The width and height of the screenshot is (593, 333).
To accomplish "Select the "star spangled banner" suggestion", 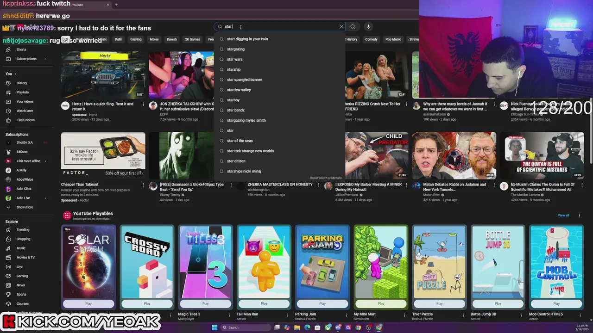I will click(x=280, y=80).
